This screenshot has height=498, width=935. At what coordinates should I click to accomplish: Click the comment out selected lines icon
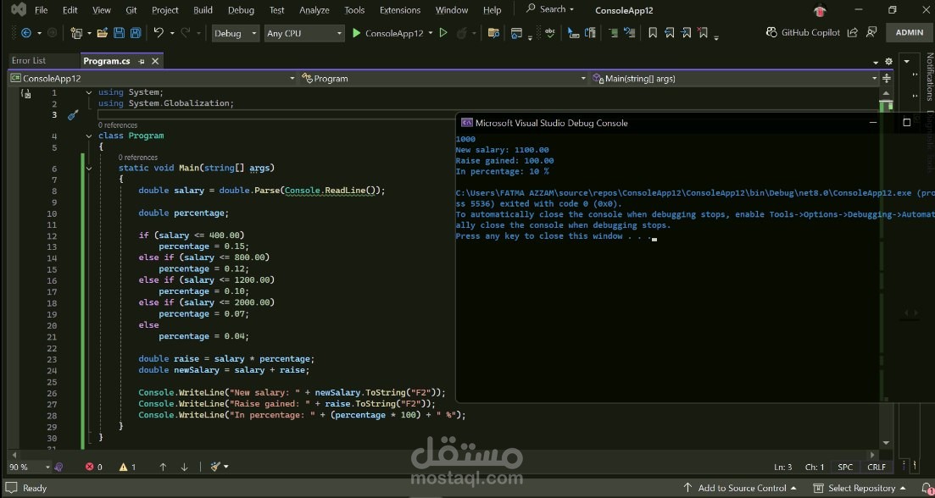[x=612, y=33]
